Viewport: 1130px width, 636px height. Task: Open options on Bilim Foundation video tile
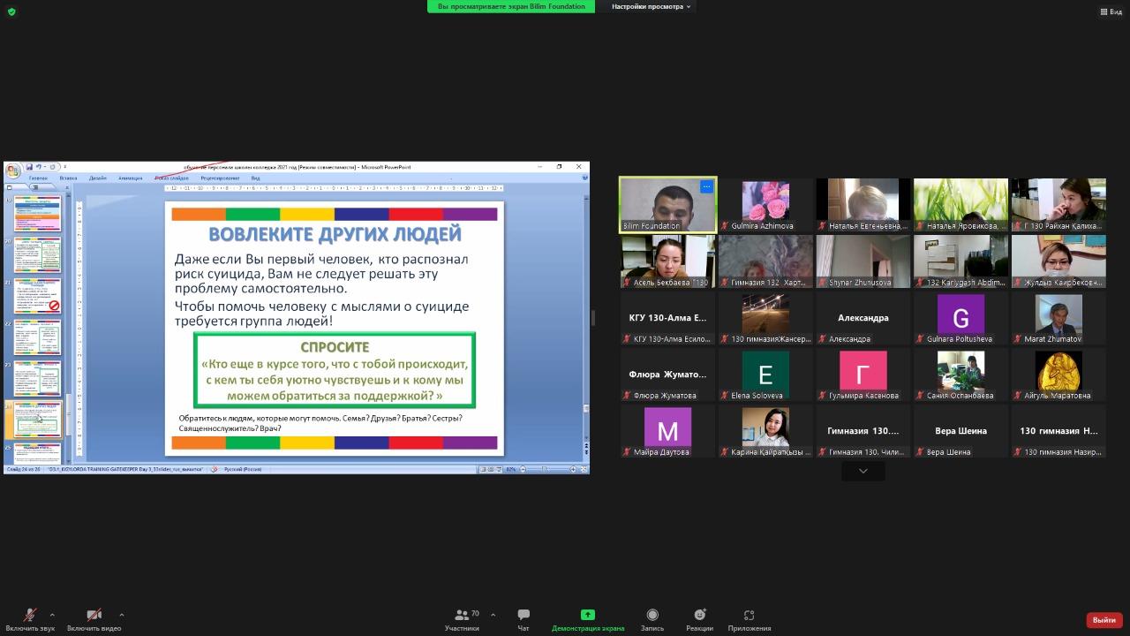706,186
